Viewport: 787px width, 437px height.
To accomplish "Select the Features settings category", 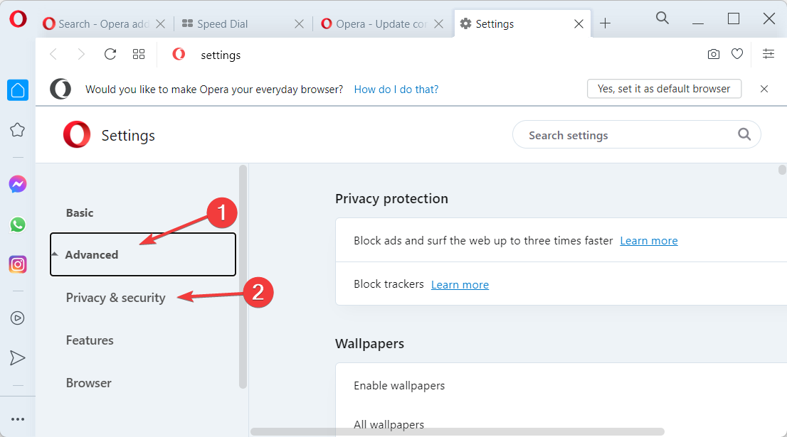I will [x=90, y=340].
